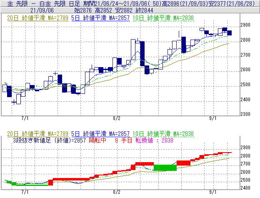The width and height of the screenshot is (260, 198).
Task: Click the tall dark candlestick after 8/2 peak
Action: point(142,53)
